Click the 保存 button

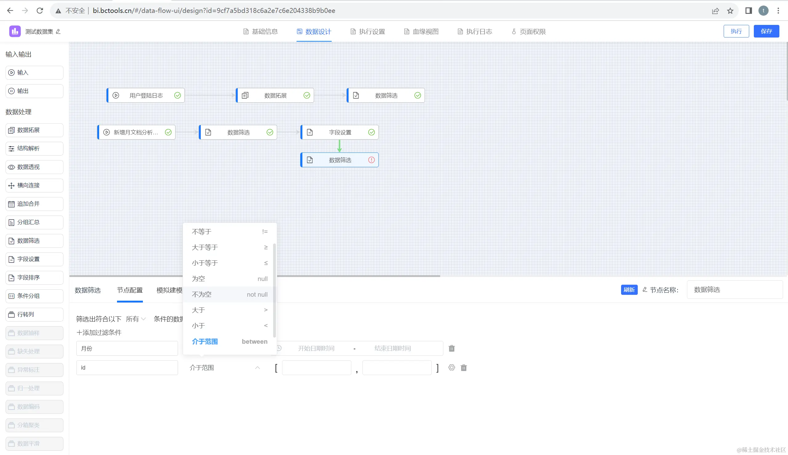(766, 31)
